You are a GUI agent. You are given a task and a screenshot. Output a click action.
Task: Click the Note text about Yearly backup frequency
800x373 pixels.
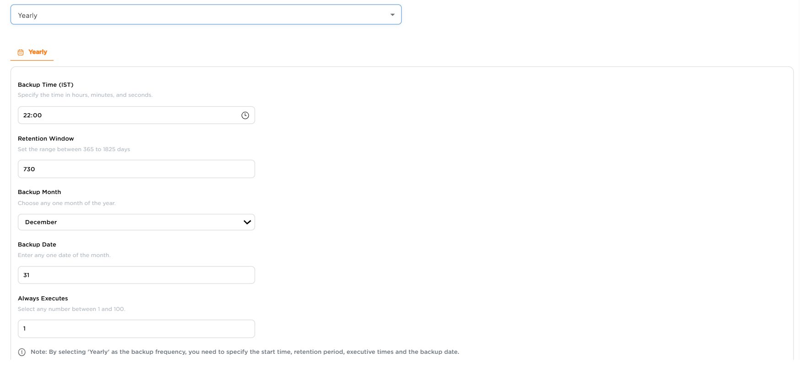tap(245, 352)
